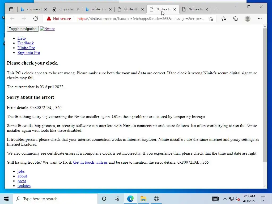272x204 pixels.
Task: Open the Feedback link
Action: click(x=25, y=43)
